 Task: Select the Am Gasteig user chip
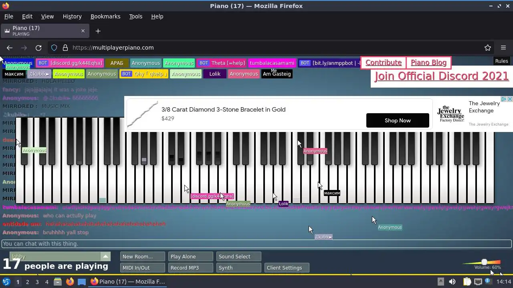(x=276, y=74)
